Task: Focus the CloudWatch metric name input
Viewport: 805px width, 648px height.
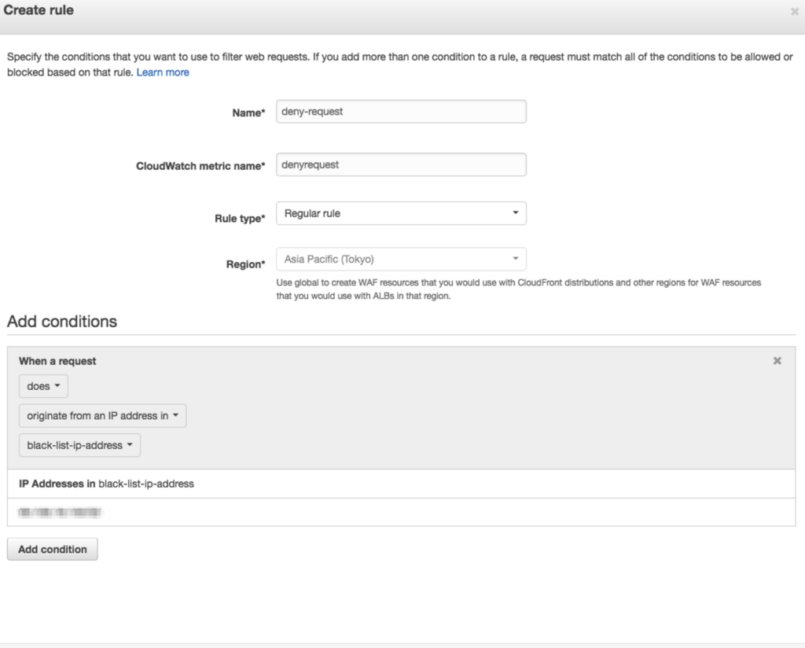Action: tap(401, 165)
